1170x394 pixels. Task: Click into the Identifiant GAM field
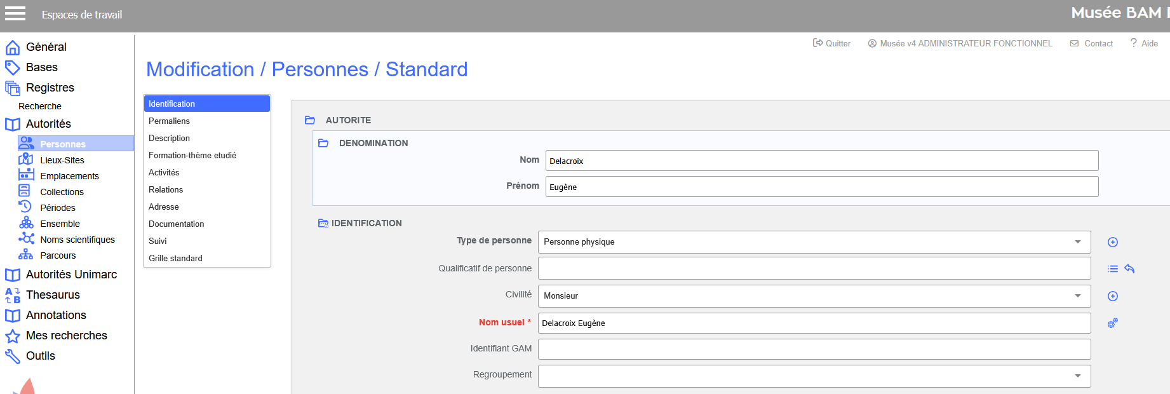pyautogui.click(x=814, y=349)
